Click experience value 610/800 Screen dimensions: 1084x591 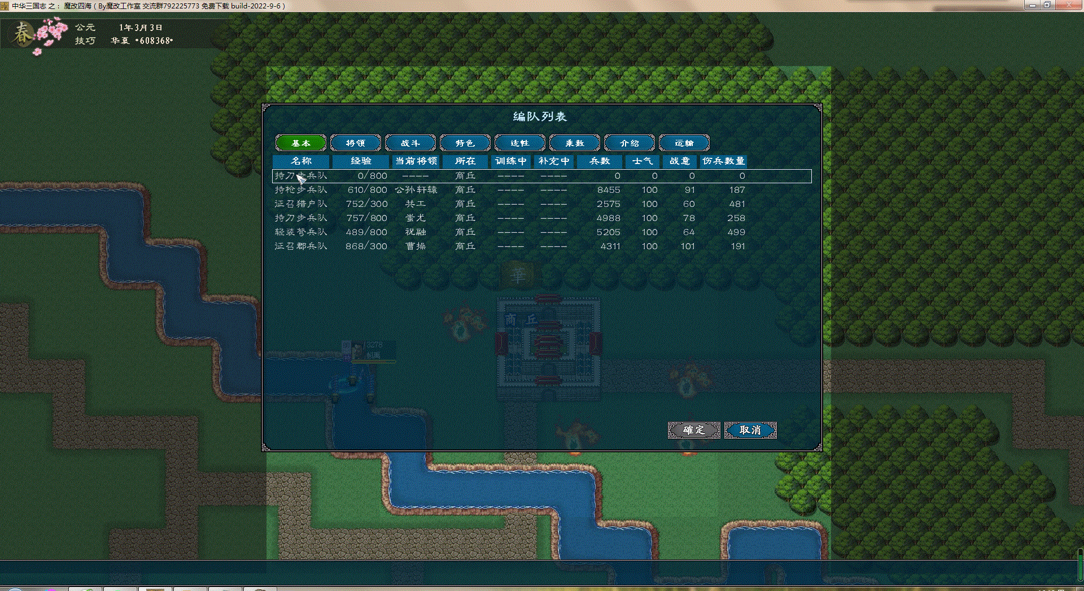(x=367, y=190)
